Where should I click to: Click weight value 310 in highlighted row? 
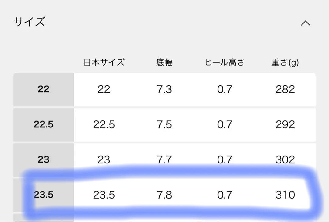285,194
